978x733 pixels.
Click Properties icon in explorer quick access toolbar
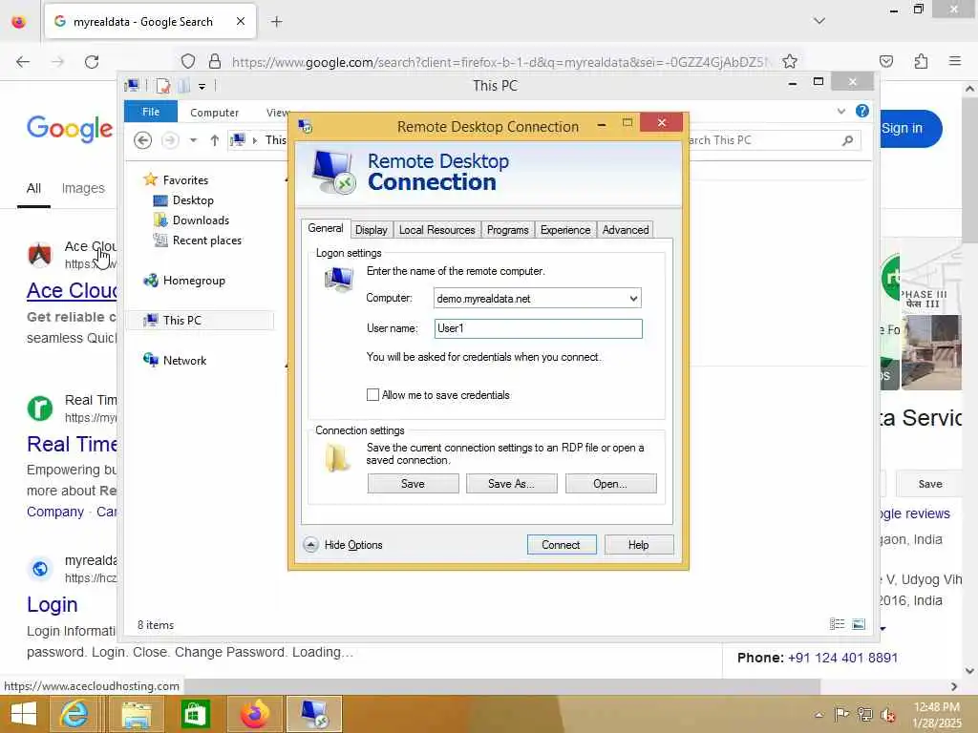pos(162,85)
